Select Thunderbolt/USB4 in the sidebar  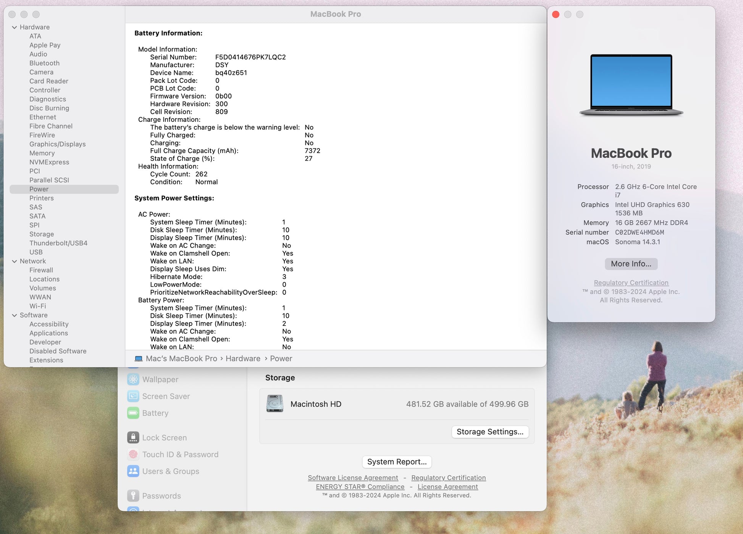[x=58, y=243]
